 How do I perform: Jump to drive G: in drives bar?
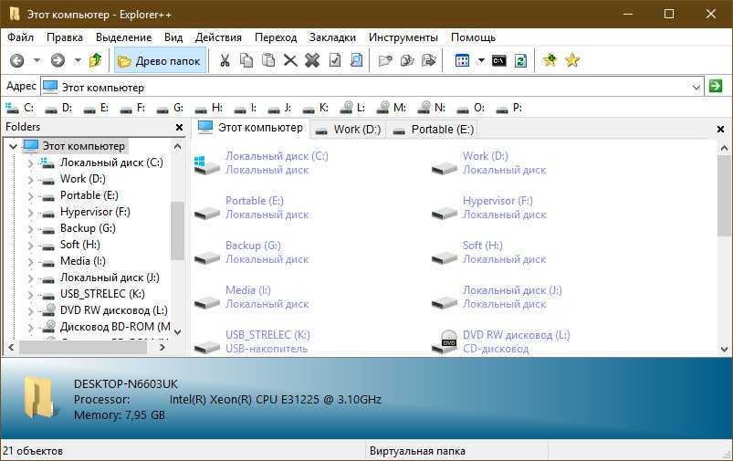coord(171,108)
